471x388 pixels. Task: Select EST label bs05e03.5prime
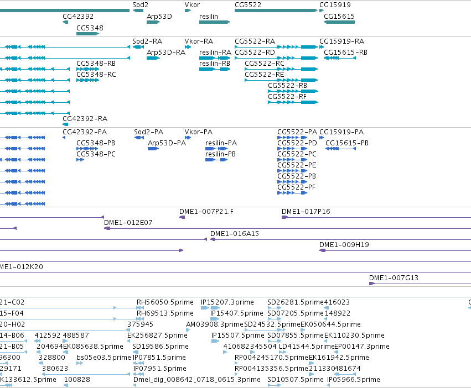[104, 358]
